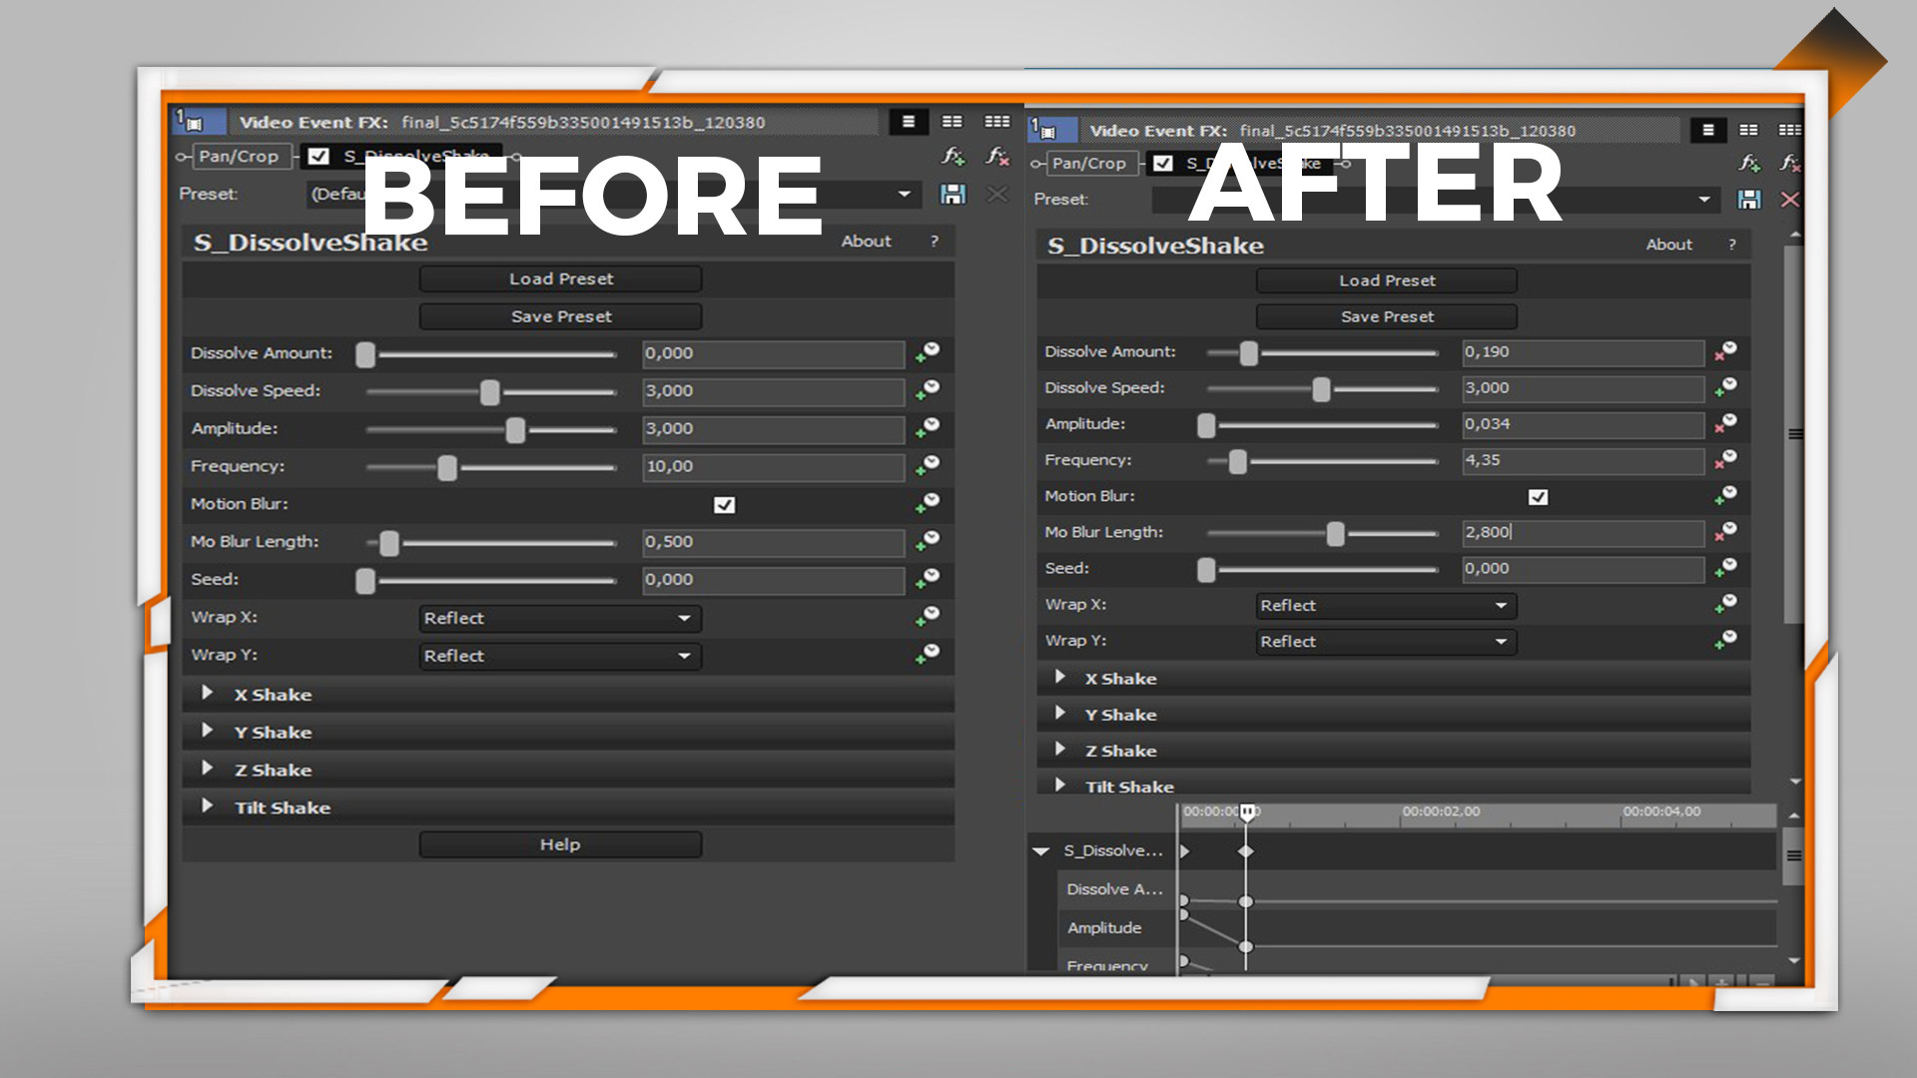Toggle the Motion Blur checkbox in BEFORE panel

pos(725,505)
